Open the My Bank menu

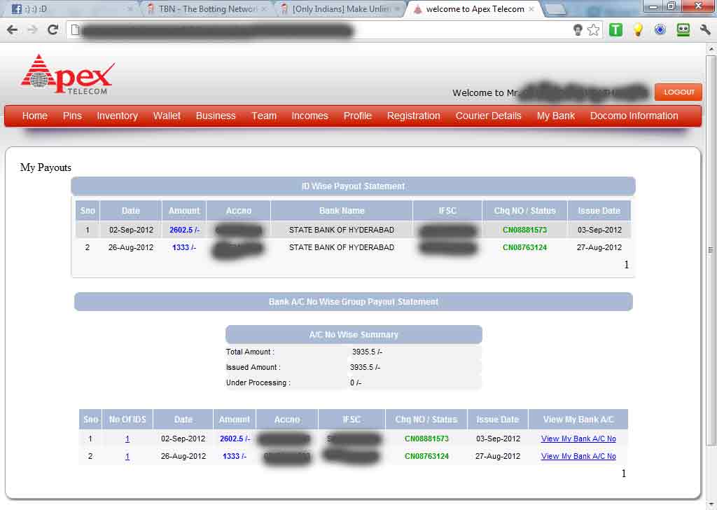[x=555, y=116]
